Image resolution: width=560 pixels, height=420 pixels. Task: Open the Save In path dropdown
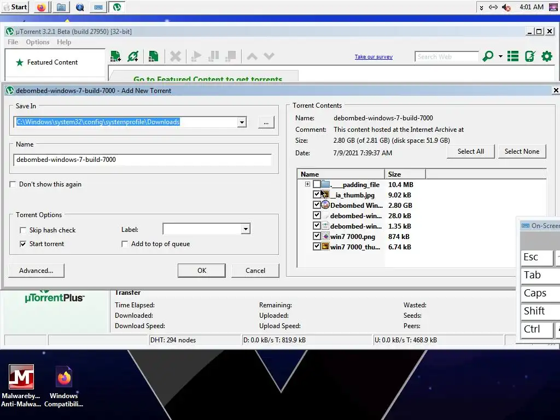(242, 122)
